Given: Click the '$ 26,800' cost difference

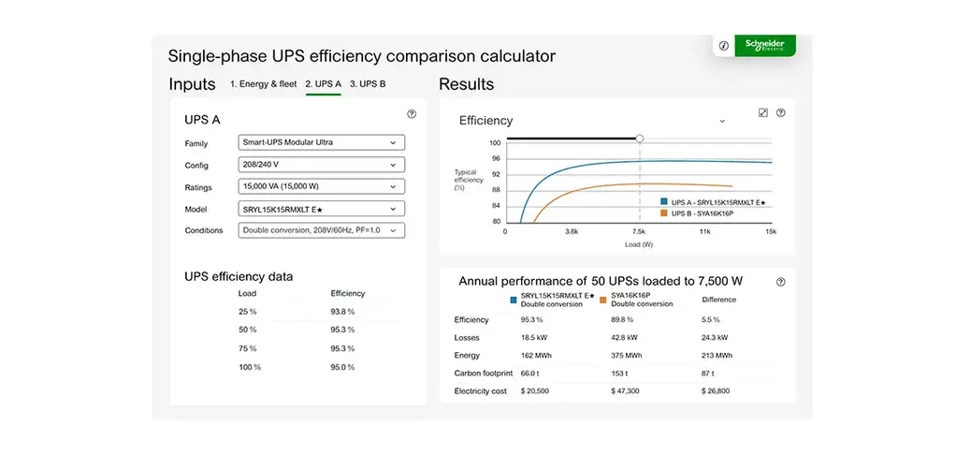Looking at the screenshot, I should click(x=716, y=391).
